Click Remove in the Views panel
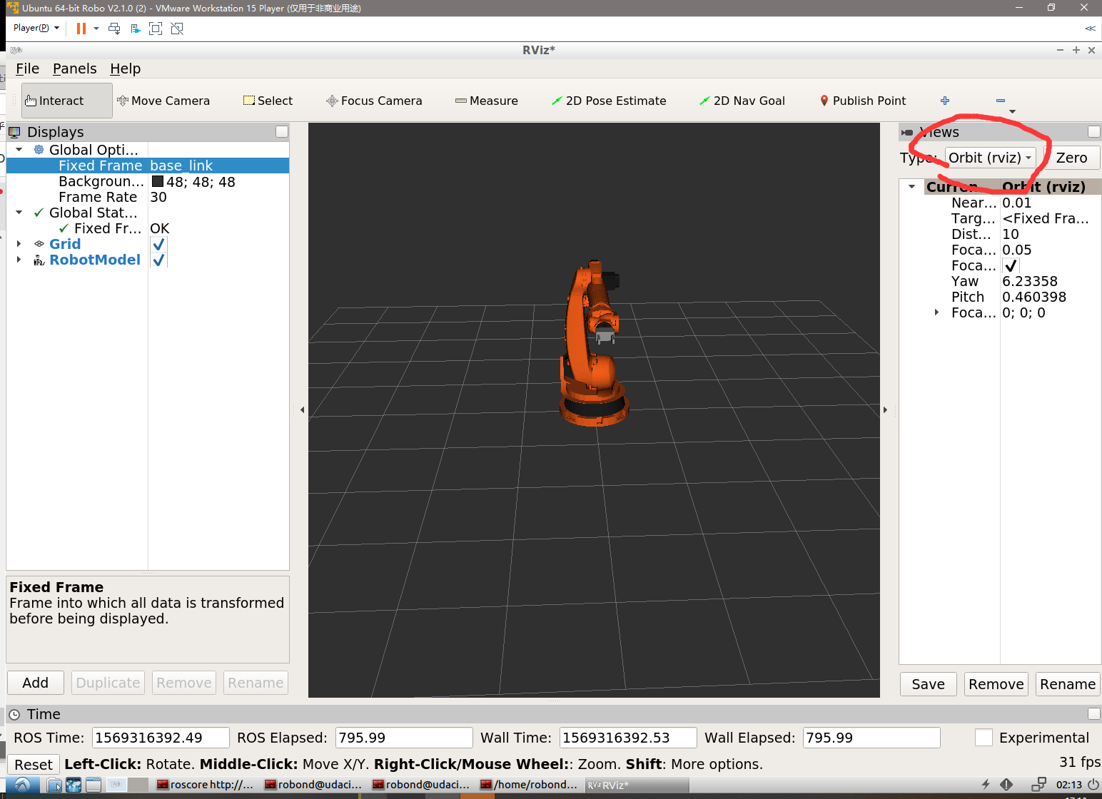This screenshot has height=799, width=1102. [x=996, y=684]
